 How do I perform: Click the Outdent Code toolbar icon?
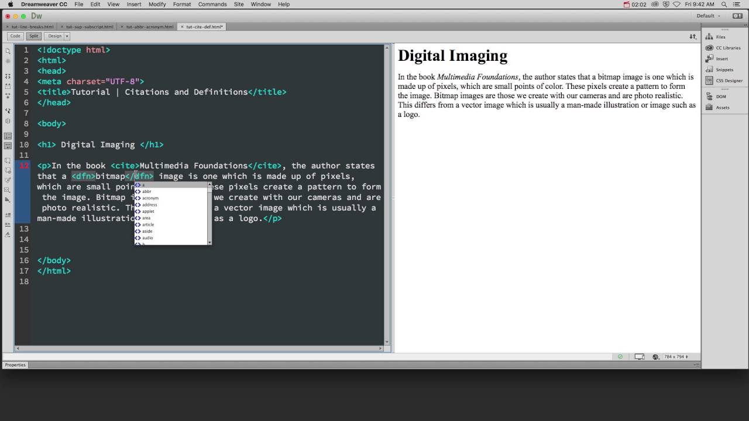[x=8, y=225]
